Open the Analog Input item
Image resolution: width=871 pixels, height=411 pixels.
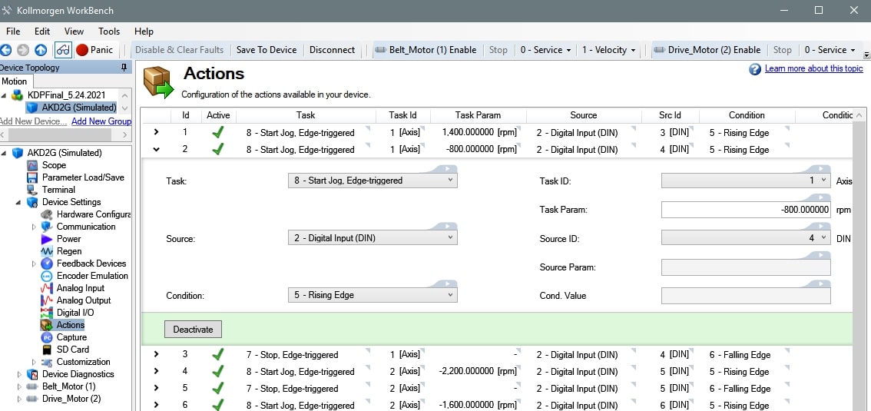click(x=80, y=287)
